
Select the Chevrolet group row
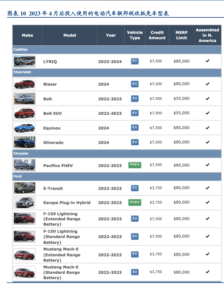[x=117, y=72]
